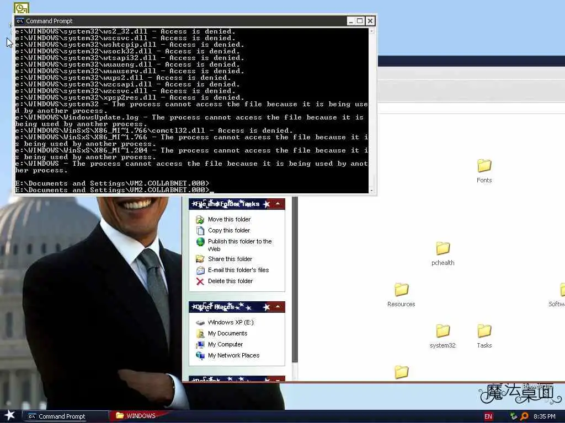
Task: Click the red X Delete this folder icon
Action: pos(200,281)
